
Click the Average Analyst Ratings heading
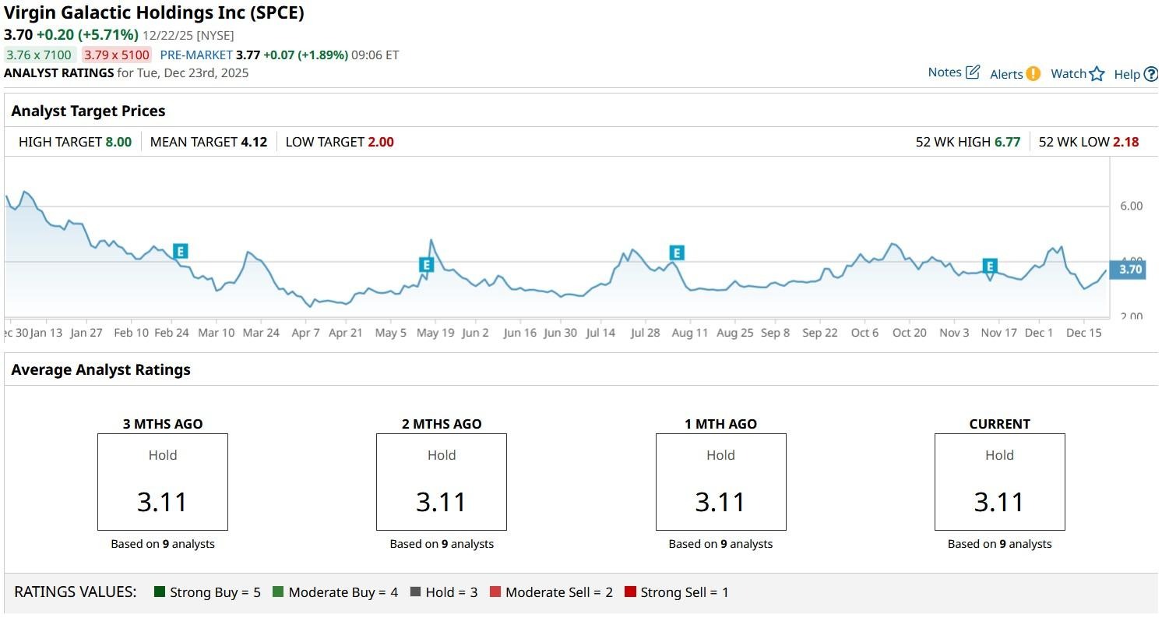click(x=100, y=369)
